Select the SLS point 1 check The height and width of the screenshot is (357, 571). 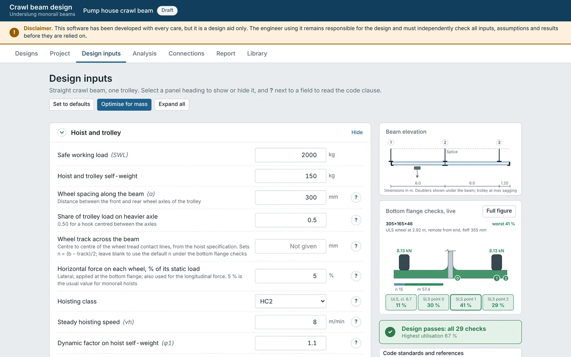click(466, 302)
